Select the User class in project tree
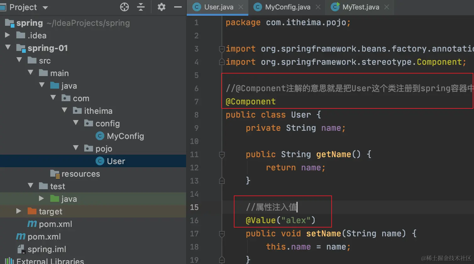The image size is (474, 264). (x=116, y=161)
